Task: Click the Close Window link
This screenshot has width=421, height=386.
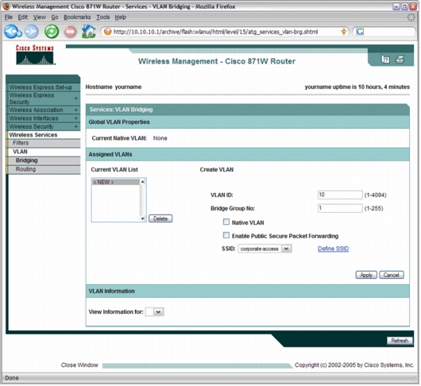Action: coord(79,365)
